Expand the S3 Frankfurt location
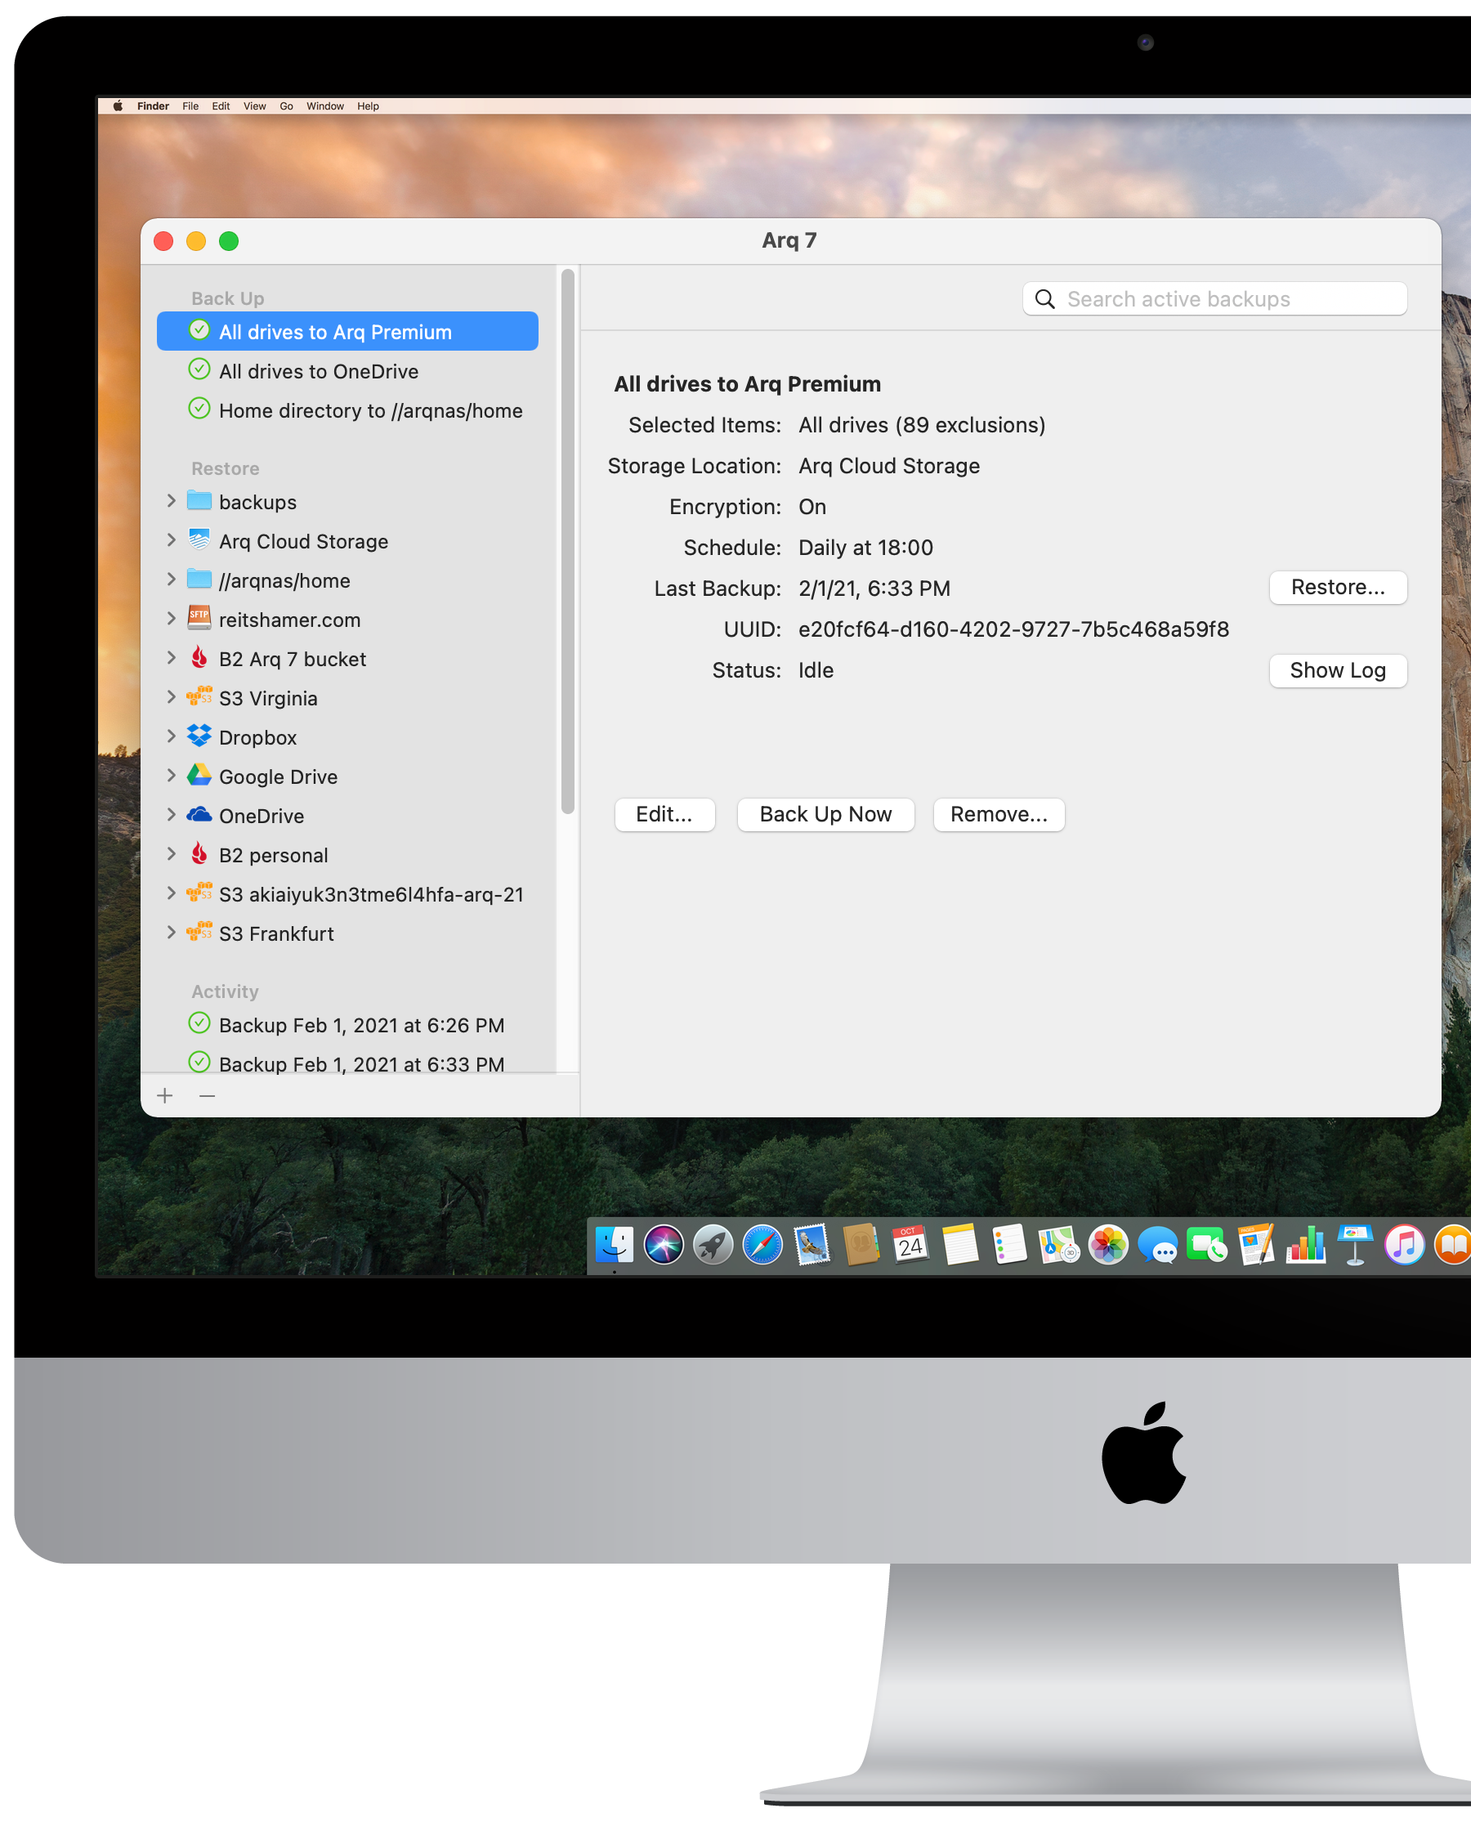The width and height of the screenshot is (1471, 1826). 171,932
